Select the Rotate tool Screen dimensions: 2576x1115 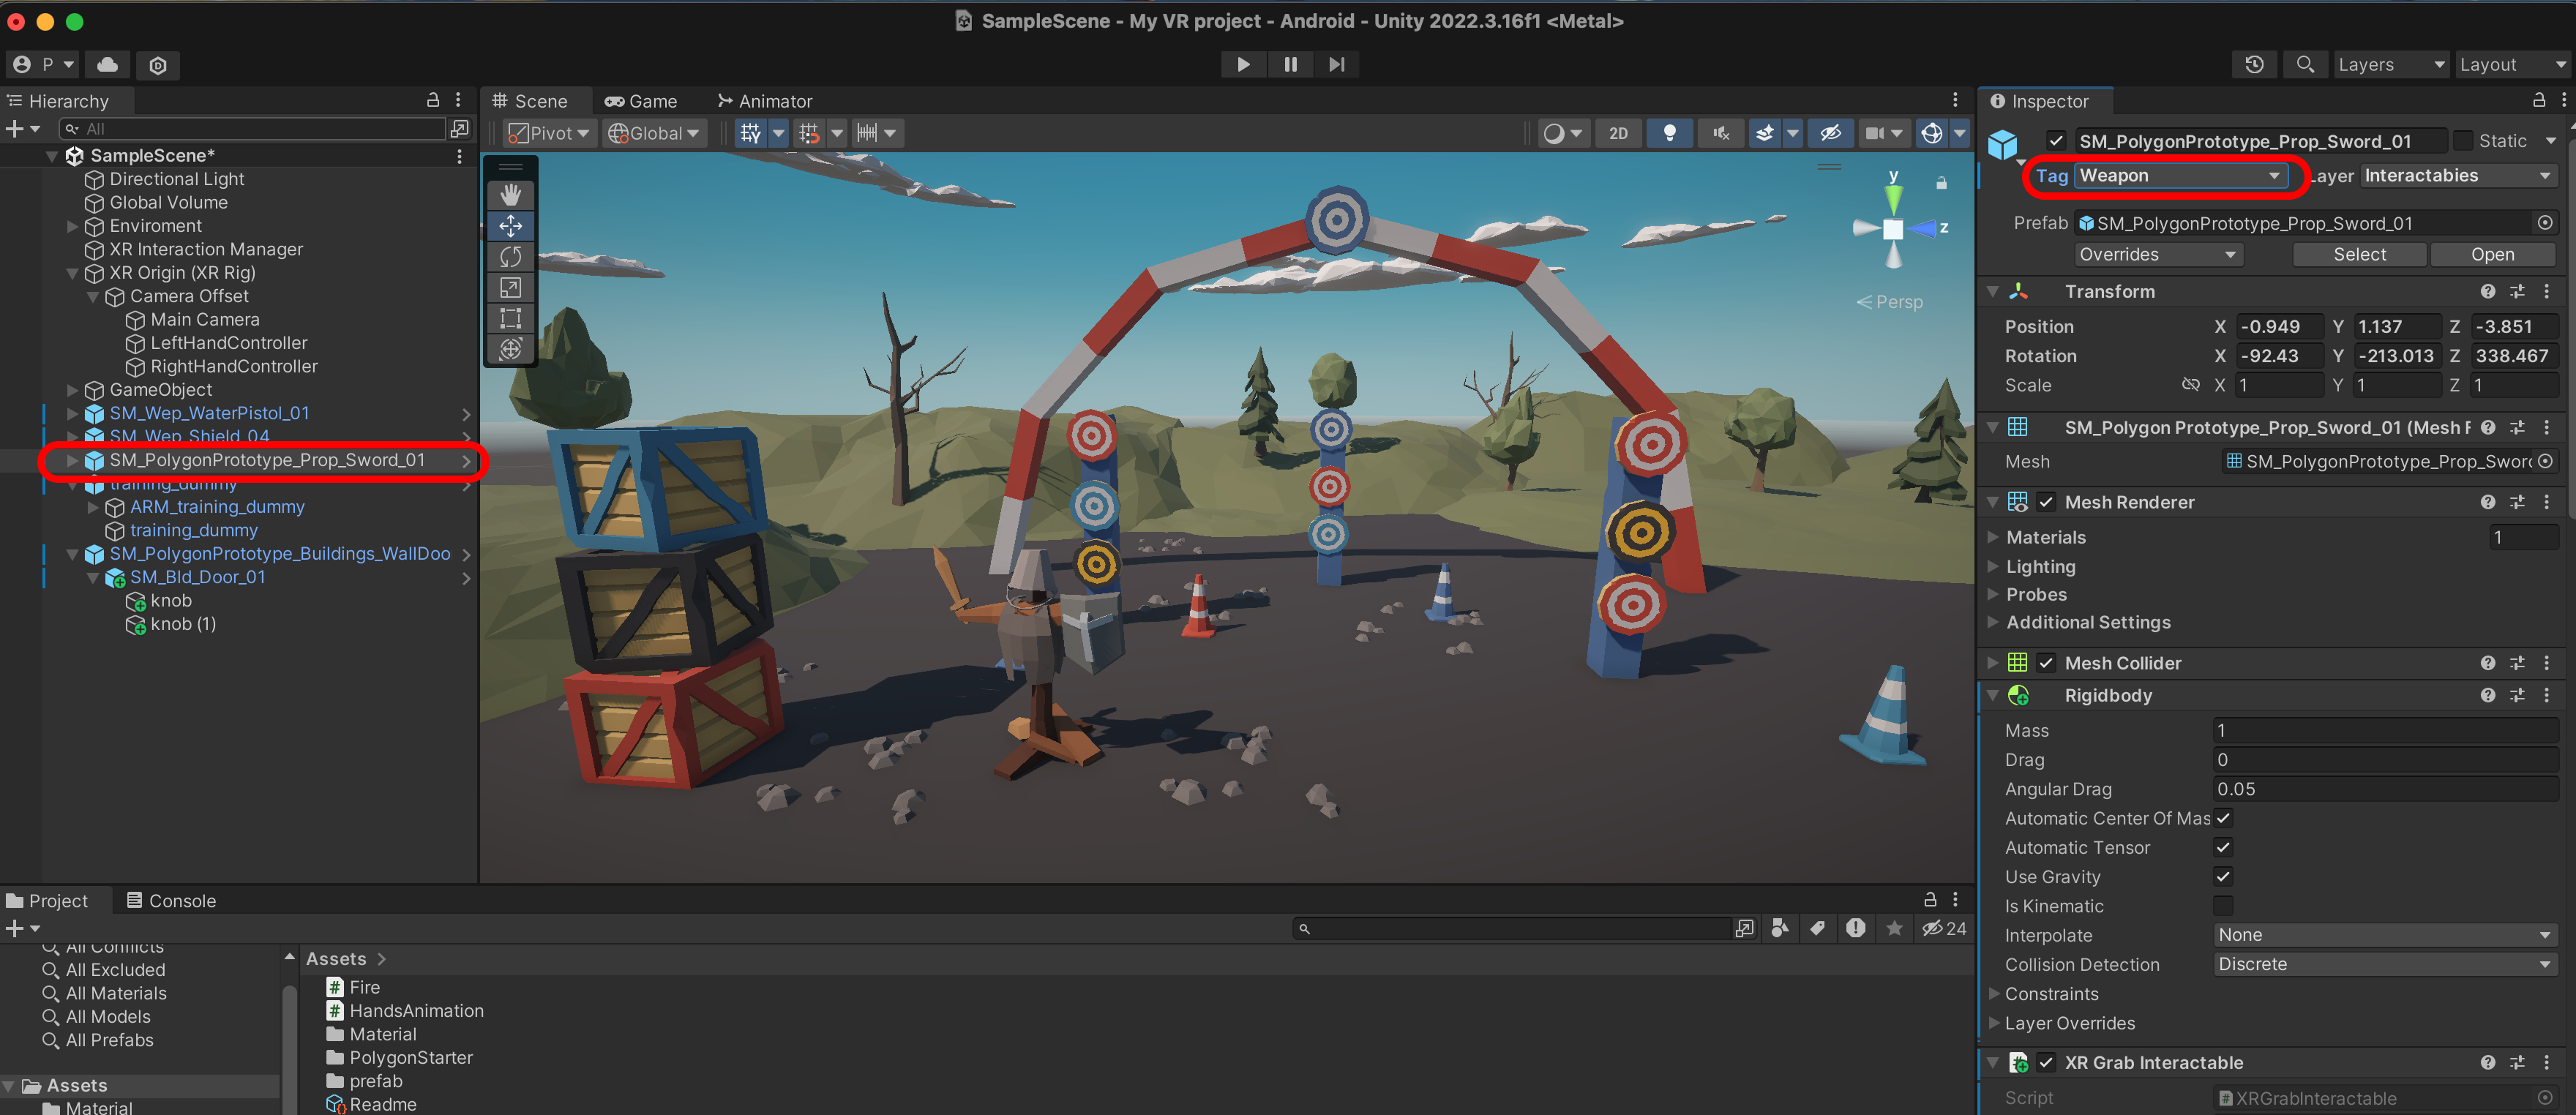coord(510,257)
